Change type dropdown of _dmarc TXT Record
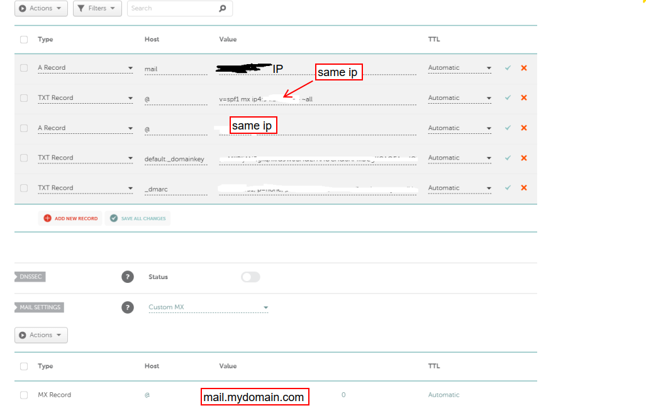 click(85, 188)
